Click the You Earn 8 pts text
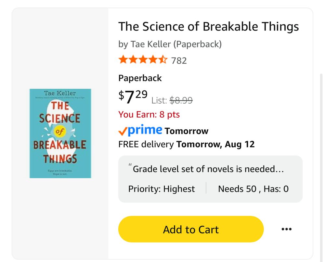Viewport: 325px width, 262px height. pyautogui.click(x=149, y=114)
